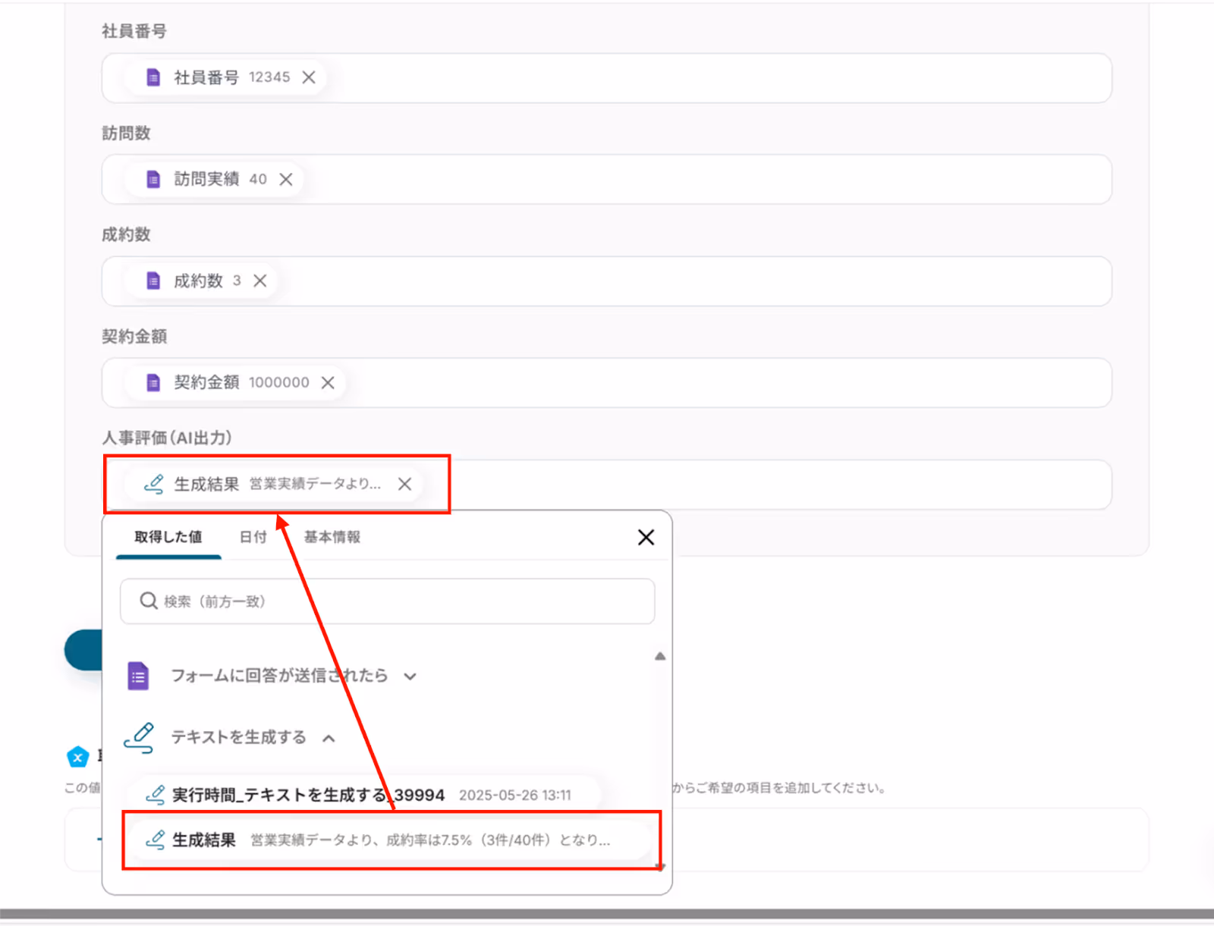The width and height of the screenshot is (1214, 926).
Task: Click the Google Forms icon beside フォームに回答が送信されたら
Action: click(138, 676)
